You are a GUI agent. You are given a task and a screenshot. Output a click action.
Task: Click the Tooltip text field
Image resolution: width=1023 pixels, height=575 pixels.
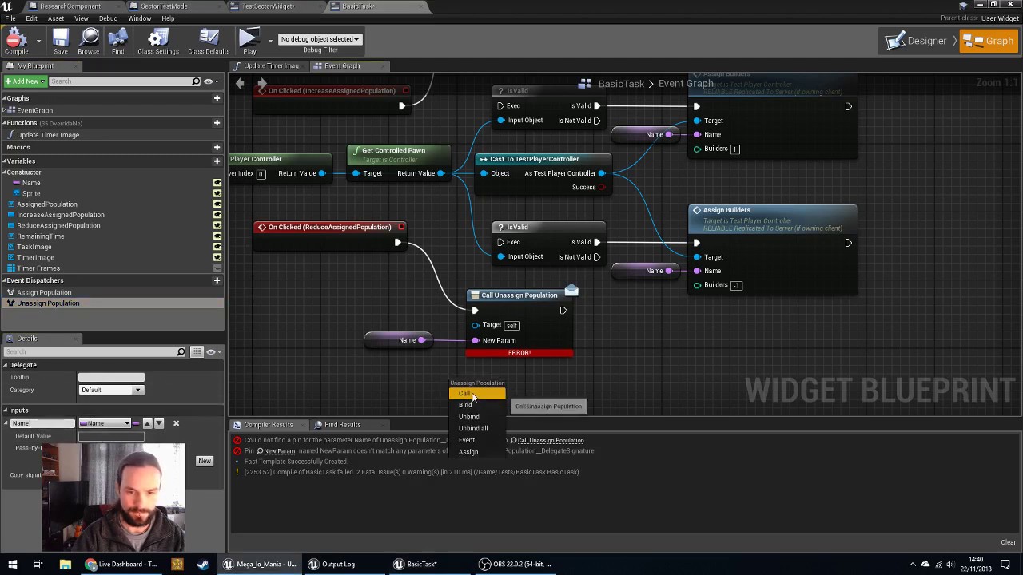[111, 378]
